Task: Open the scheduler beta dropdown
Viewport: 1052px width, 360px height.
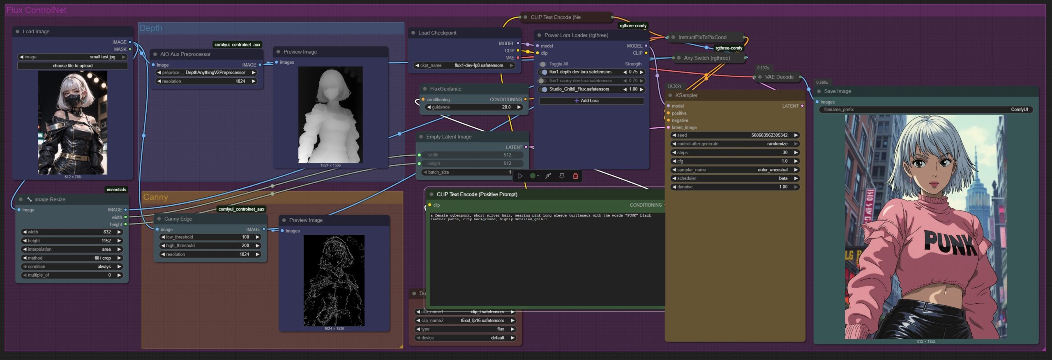Action: [x=735, y=178]
